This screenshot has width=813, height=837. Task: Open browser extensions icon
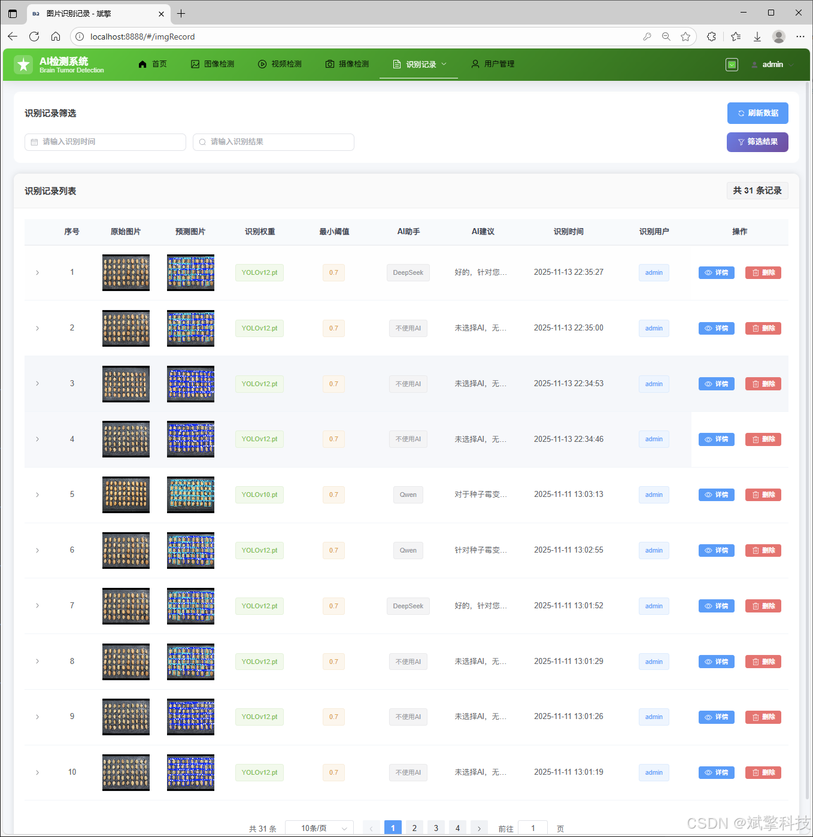pyautogui.click(x=711, y=37)
